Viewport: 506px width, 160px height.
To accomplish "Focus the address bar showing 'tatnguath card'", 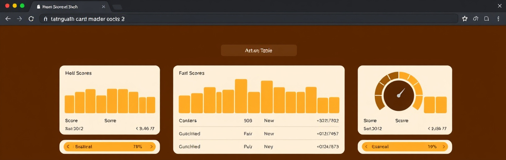I will coord(249,19).
